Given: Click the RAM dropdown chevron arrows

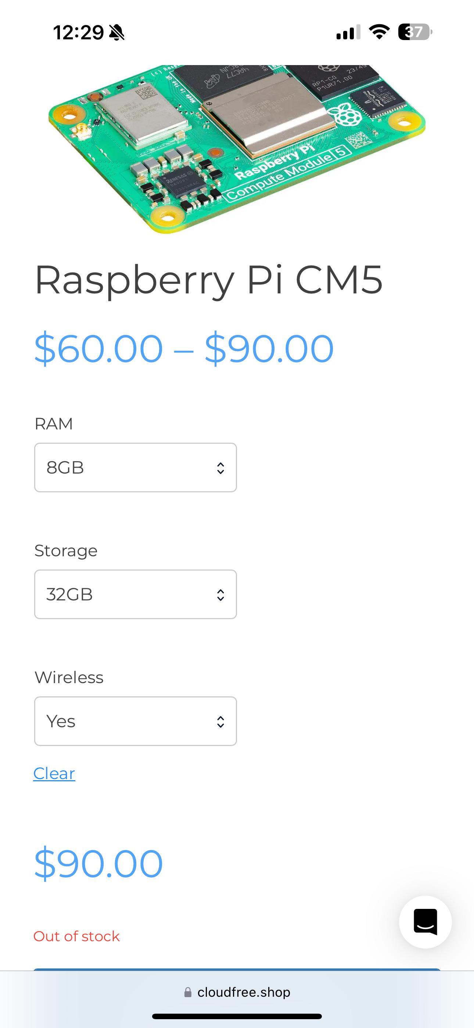Looking at the screenshot, I should click(x=220, y=468).
